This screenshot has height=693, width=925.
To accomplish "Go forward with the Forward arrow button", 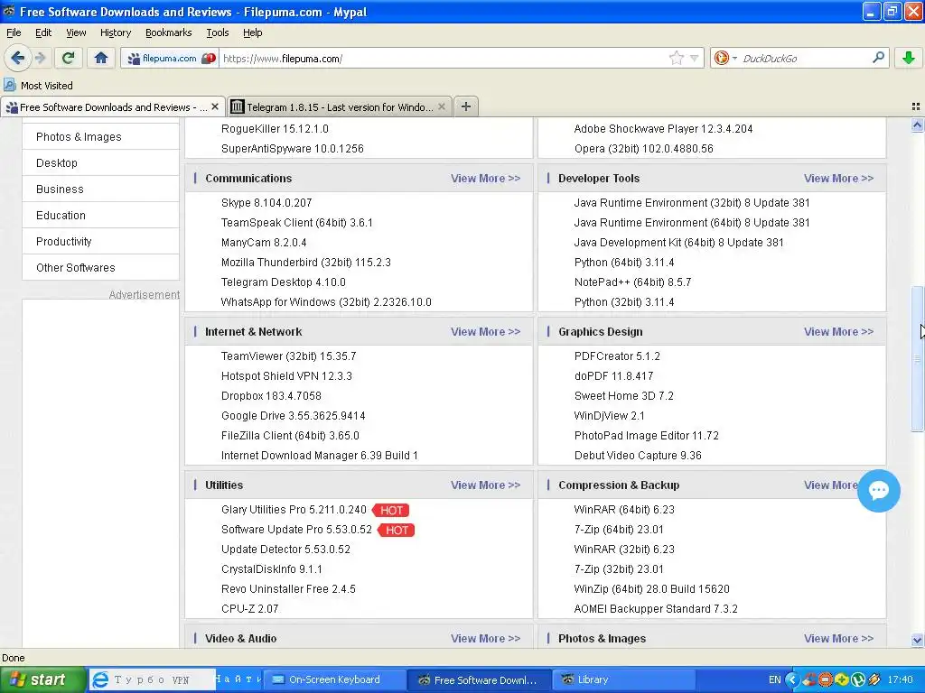I will 40,58.
